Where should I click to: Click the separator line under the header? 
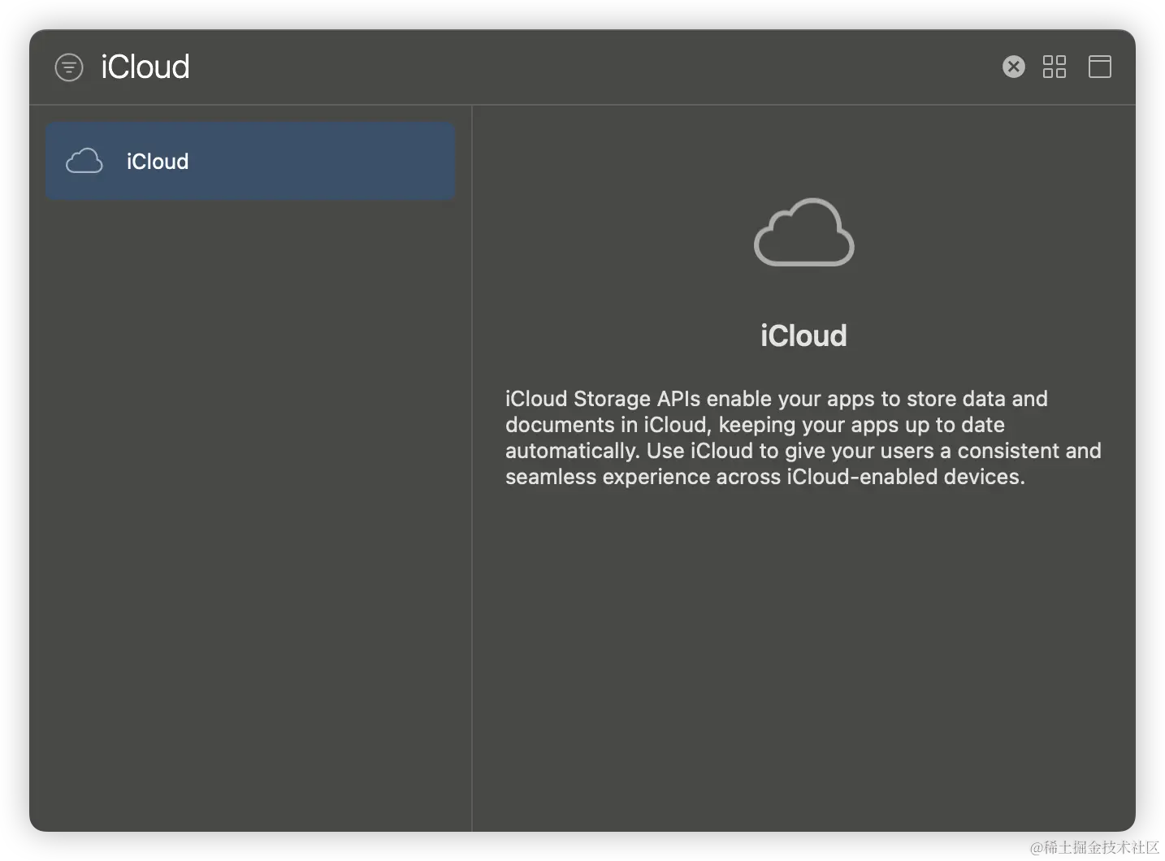pos(582,105)
